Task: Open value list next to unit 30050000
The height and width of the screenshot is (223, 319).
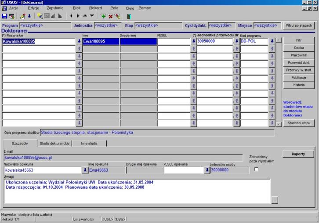Action: click(236, 41)
